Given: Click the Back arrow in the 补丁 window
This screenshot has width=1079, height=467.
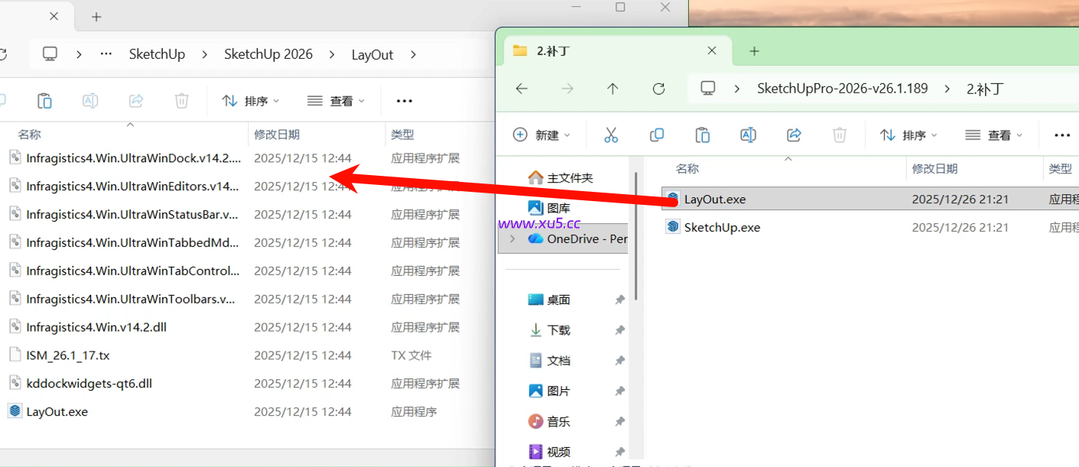Looking at the screenshot, I should [521, 89].
